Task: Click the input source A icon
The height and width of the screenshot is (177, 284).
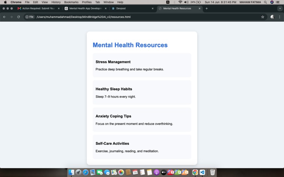Action: pos(168,2)
